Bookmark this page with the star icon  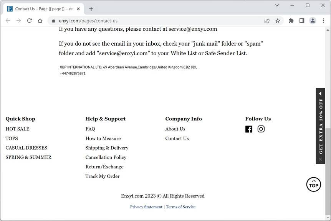278,21
